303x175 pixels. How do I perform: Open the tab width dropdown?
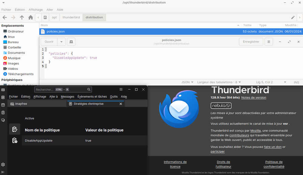pyautogui.click(x=219, y=82)
